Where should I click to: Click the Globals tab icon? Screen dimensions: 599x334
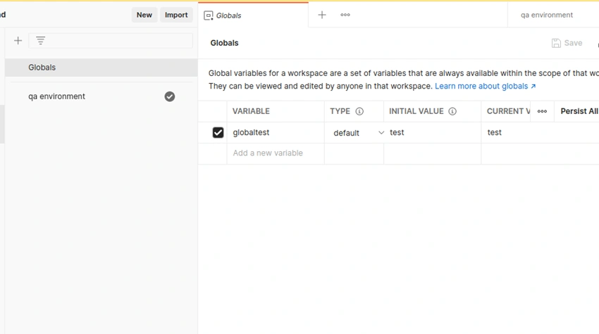[208, 15]
